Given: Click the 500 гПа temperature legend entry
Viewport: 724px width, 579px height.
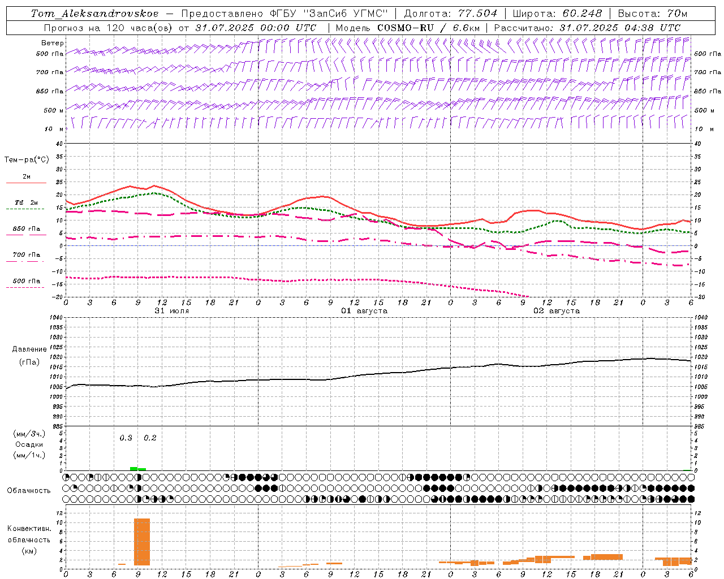Looking at the screenshot, I should (x=27, y=281).
